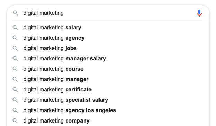Click search icon beside 'digital marketing certificate'
The image size is (216, 126).
pos(15,90)
